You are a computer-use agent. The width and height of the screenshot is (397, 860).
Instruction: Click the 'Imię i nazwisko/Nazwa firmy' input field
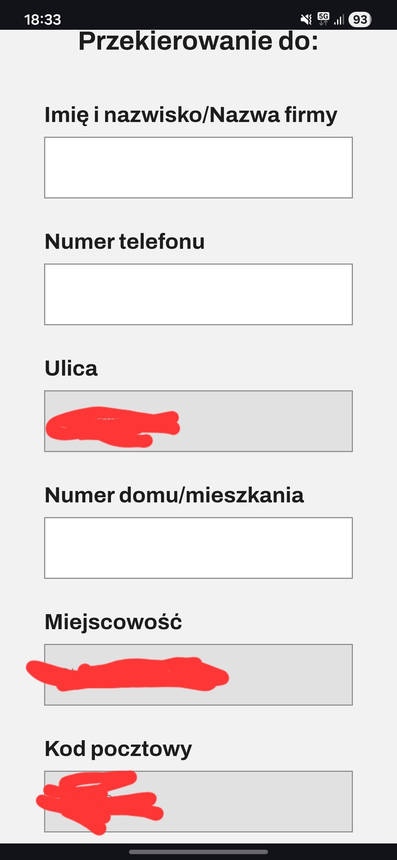click(x=198, y=168)
